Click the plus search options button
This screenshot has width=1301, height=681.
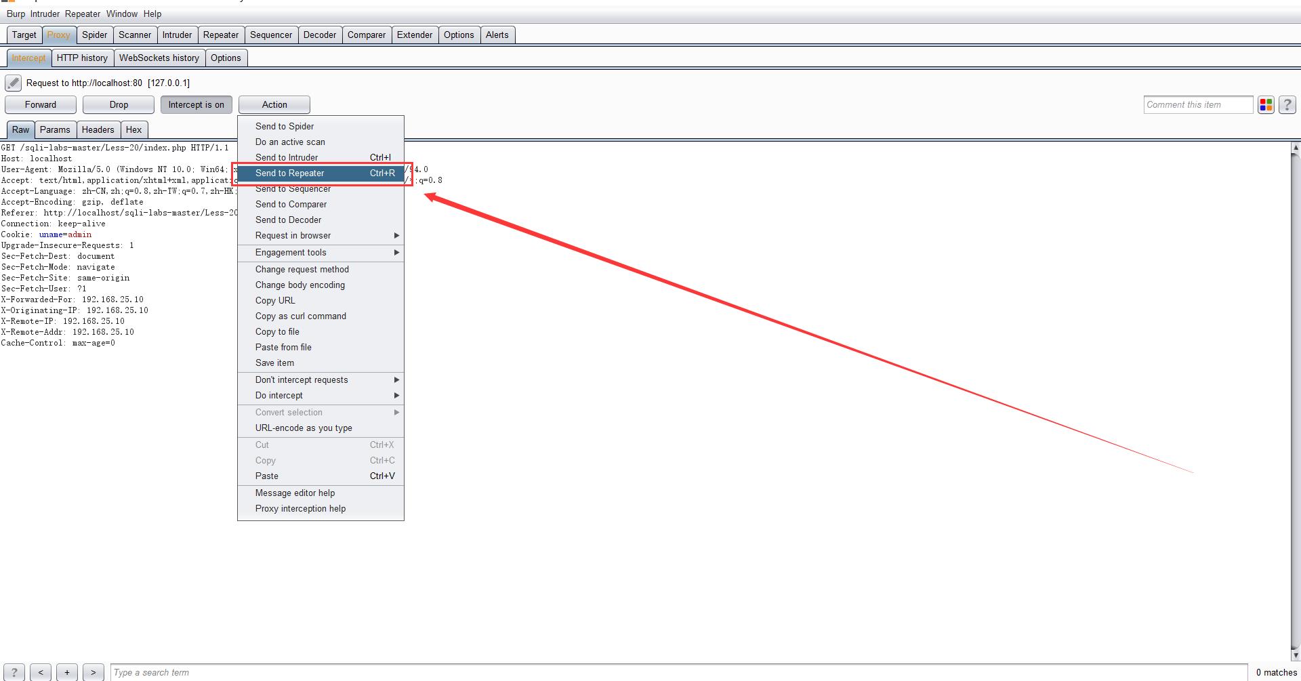pos(67,672)
